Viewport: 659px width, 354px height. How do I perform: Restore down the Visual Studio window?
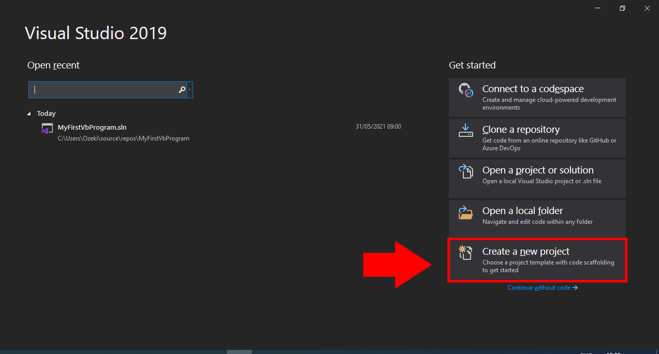coord(622,8)
